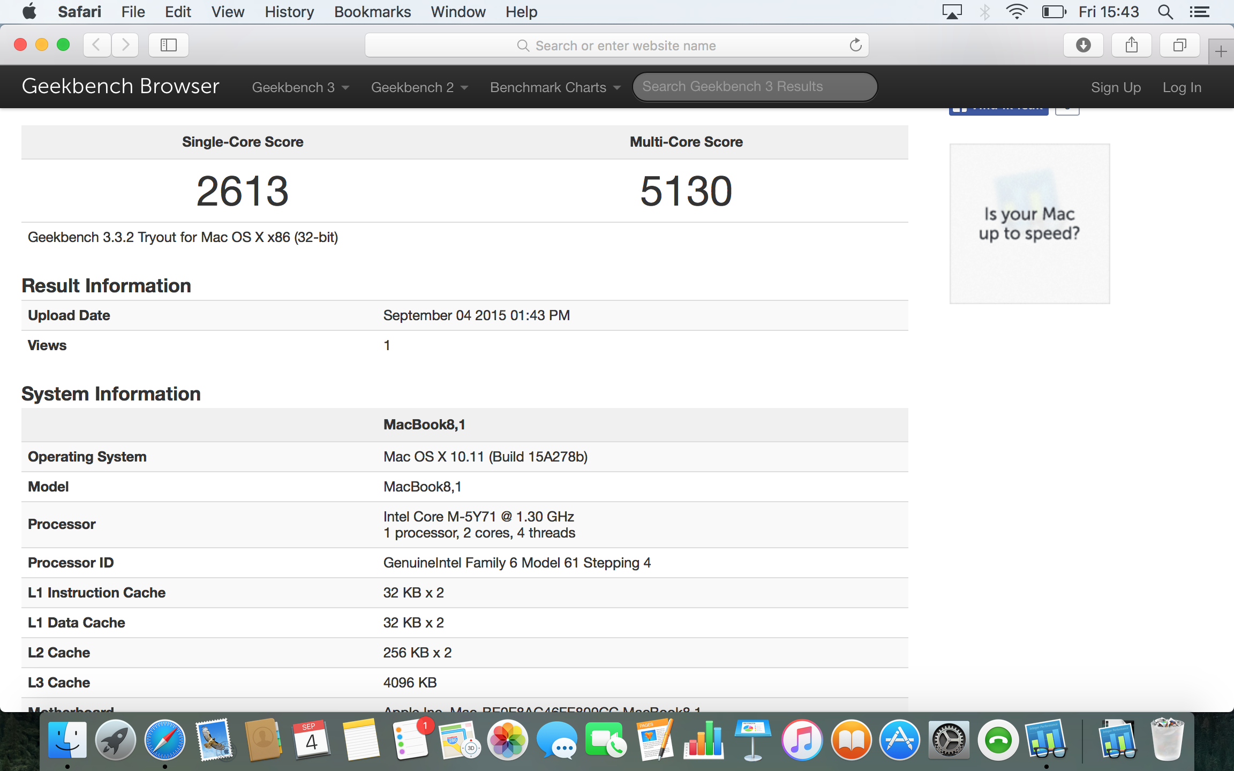Screen dimensions: 1234x771
Task: Open iBooks from the Dock
Action: [x=851, y=740]
